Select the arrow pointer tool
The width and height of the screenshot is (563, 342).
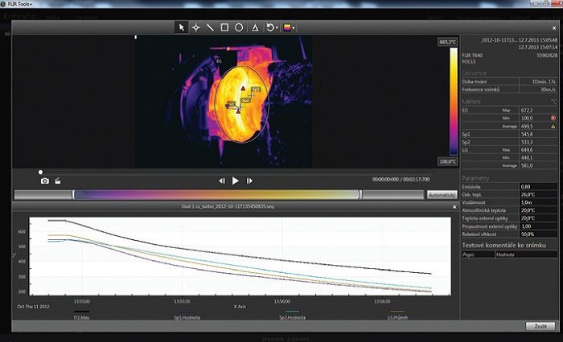point(182,27)
